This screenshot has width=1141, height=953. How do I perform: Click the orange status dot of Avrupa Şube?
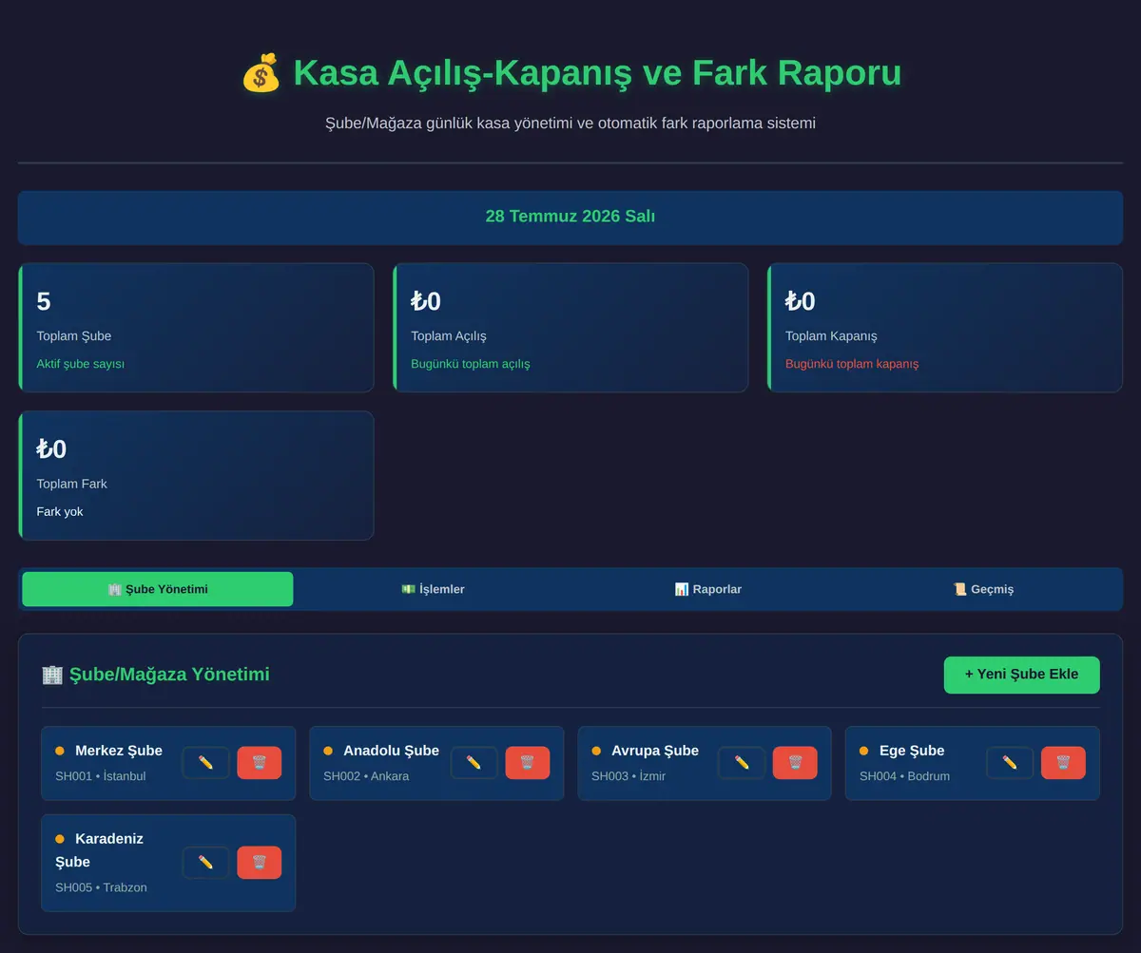[x=596, y=751]
